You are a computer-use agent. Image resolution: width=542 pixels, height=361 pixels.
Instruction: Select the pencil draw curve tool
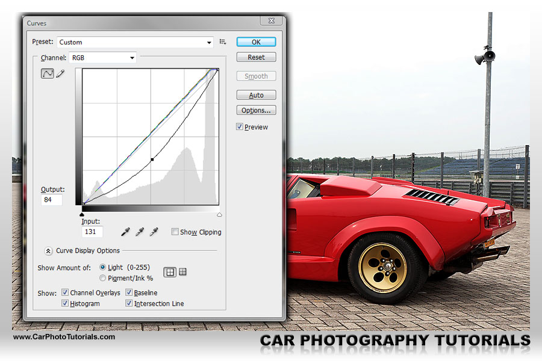[x=60, y=73]
